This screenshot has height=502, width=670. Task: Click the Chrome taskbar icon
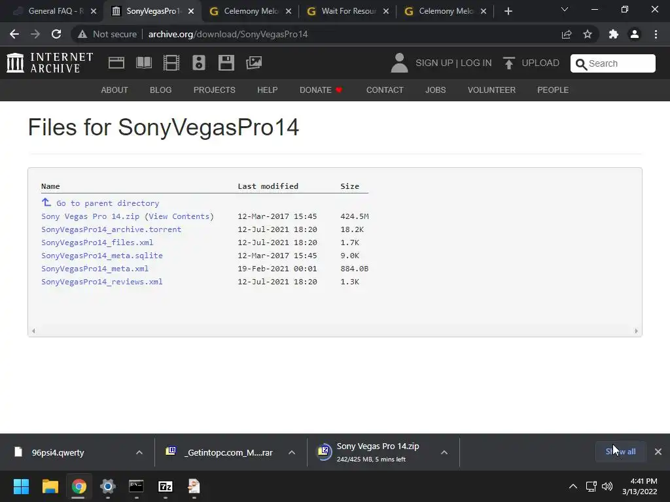[x=79, y=486]
